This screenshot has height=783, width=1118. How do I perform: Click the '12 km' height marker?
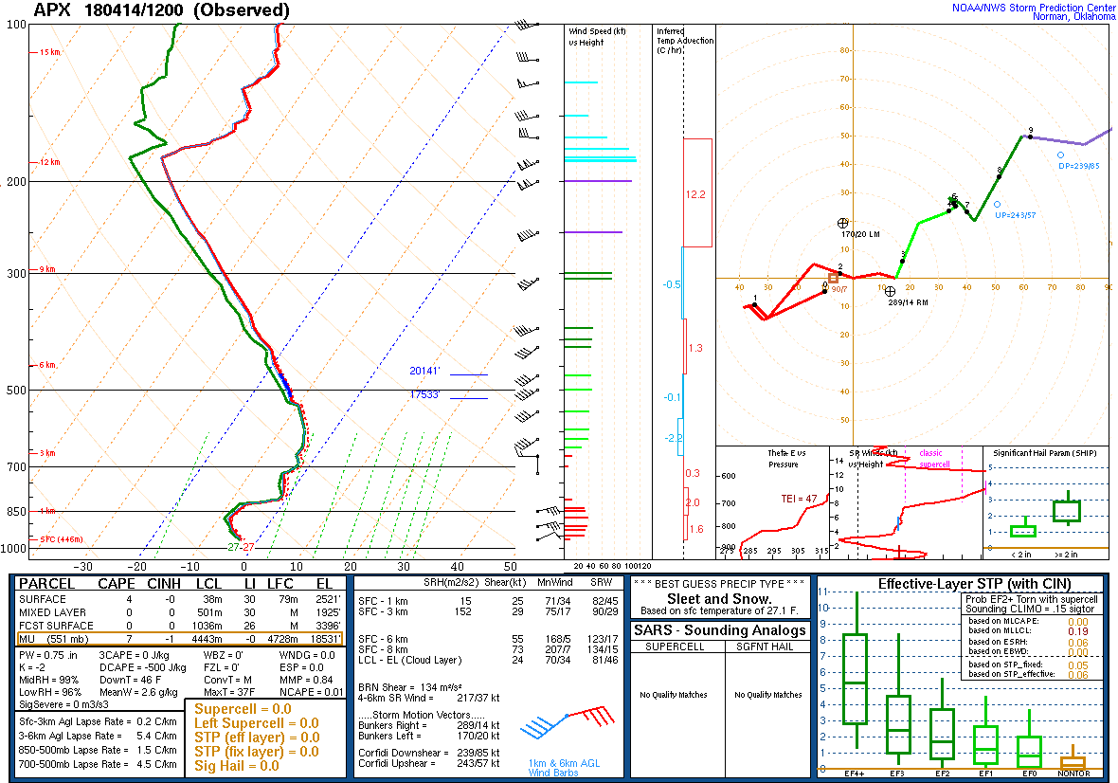49,162
